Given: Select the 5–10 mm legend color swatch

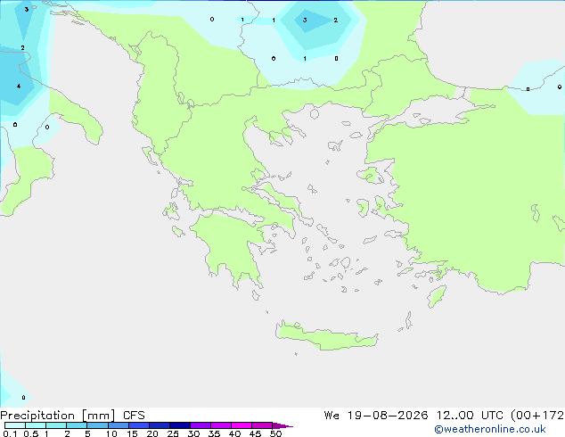Looking at the screenshot, I should click(x=97, y=425).
